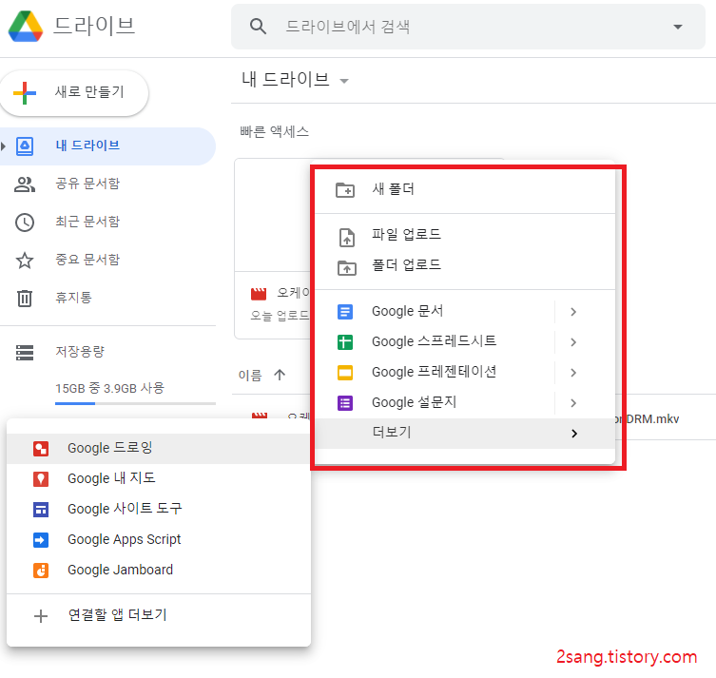Click the quick access file thumbnail
This screenshot has width=716, height=678.
point(273,215)
